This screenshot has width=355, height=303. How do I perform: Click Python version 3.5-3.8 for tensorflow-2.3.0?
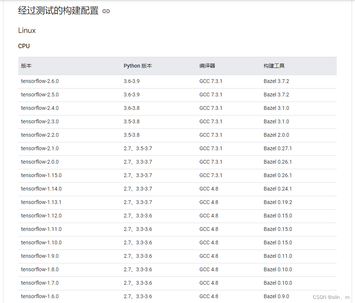point(132,121)
